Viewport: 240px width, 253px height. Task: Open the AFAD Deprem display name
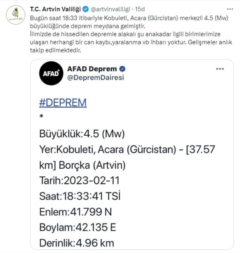click(x=92, y=69)
